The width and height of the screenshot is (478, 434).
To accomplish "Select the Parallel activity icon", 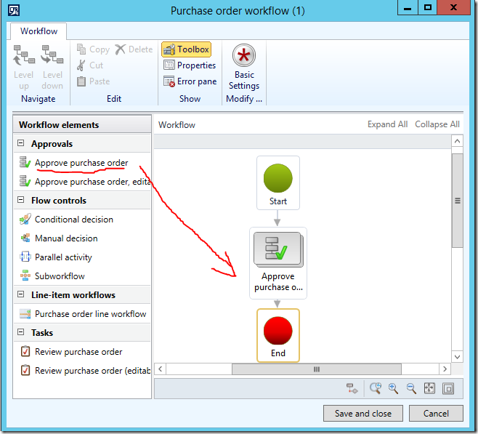I will click(25, 257).
